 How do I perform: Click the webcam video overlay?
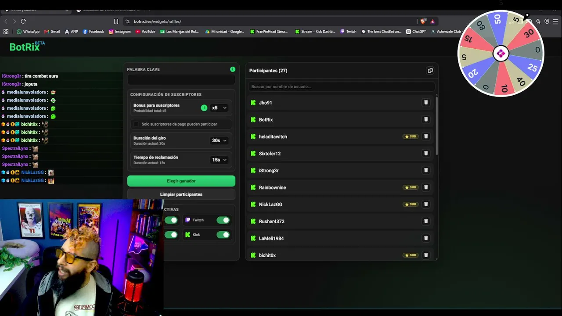(82, 258)
